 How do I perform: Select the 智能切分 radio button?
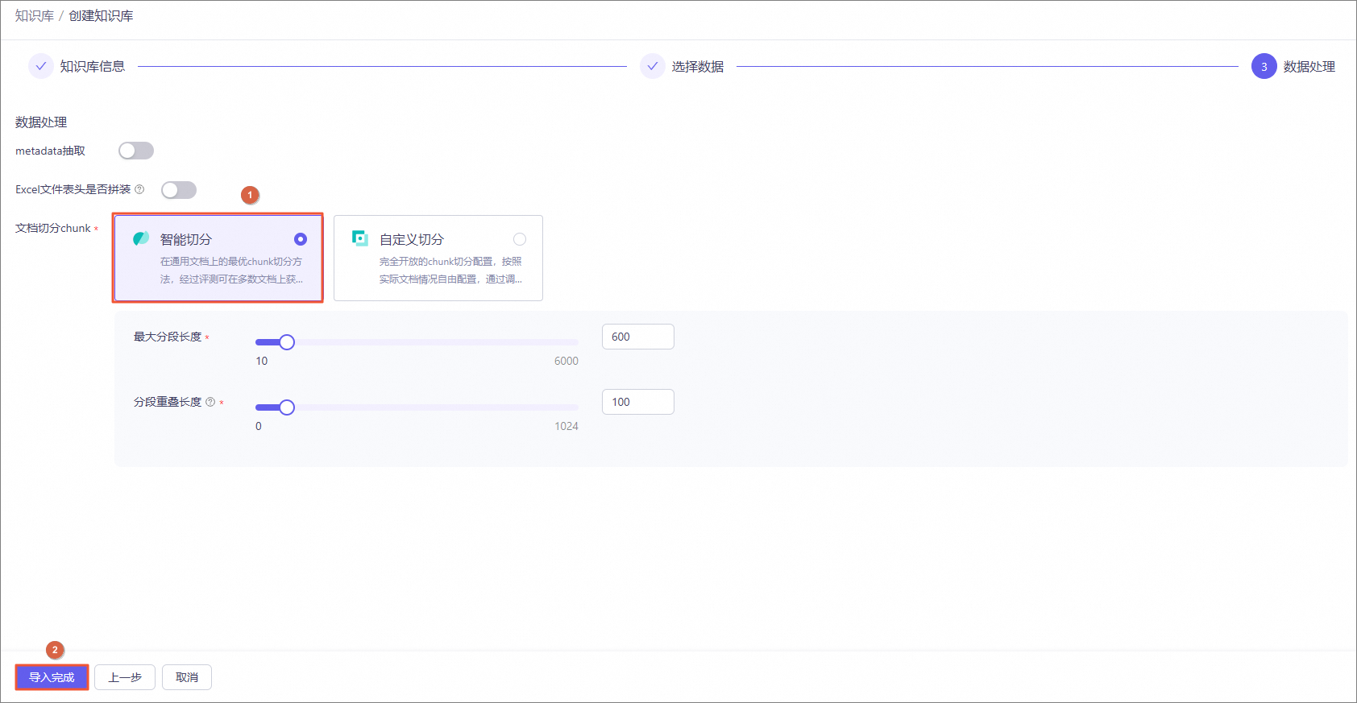coord(301,239)
